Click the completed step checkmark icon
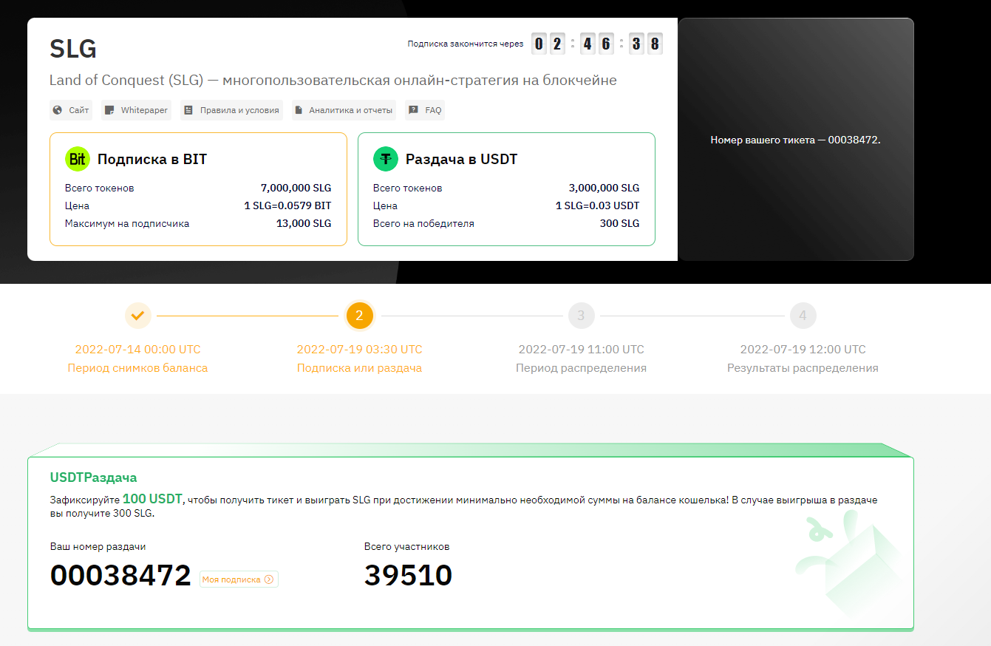 138,316
